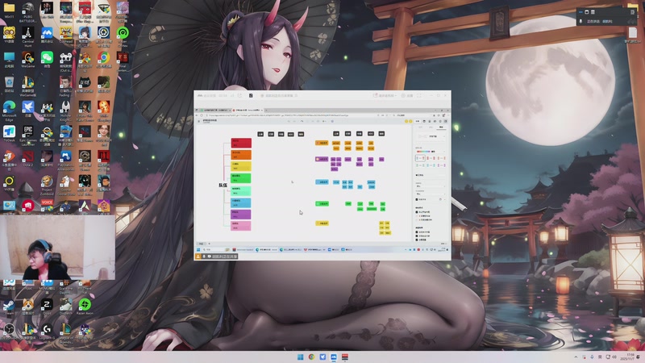Viewport: 645px width, 363px height.
Task: Click new tab plus in shared browser
Action: (267, 111)
